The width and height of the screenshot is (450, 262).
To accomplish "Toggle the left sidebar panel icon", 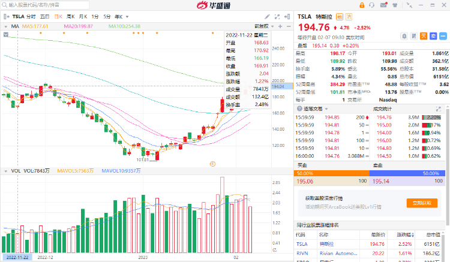I will click(x=7, y=17).
